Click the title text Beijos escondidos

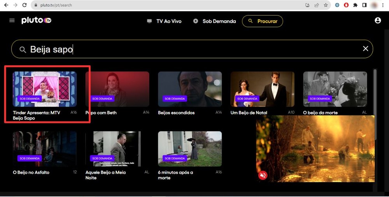[x=176, y=113]
